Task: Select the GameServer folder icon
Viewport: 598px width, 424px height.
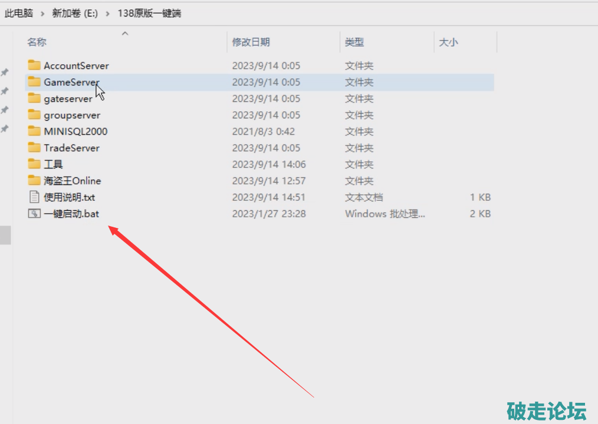Action: tap(34, 82)
